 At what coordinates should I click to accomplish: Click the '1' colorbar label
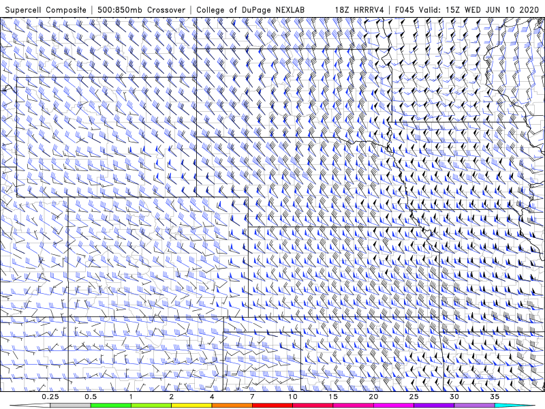[131, 397]
